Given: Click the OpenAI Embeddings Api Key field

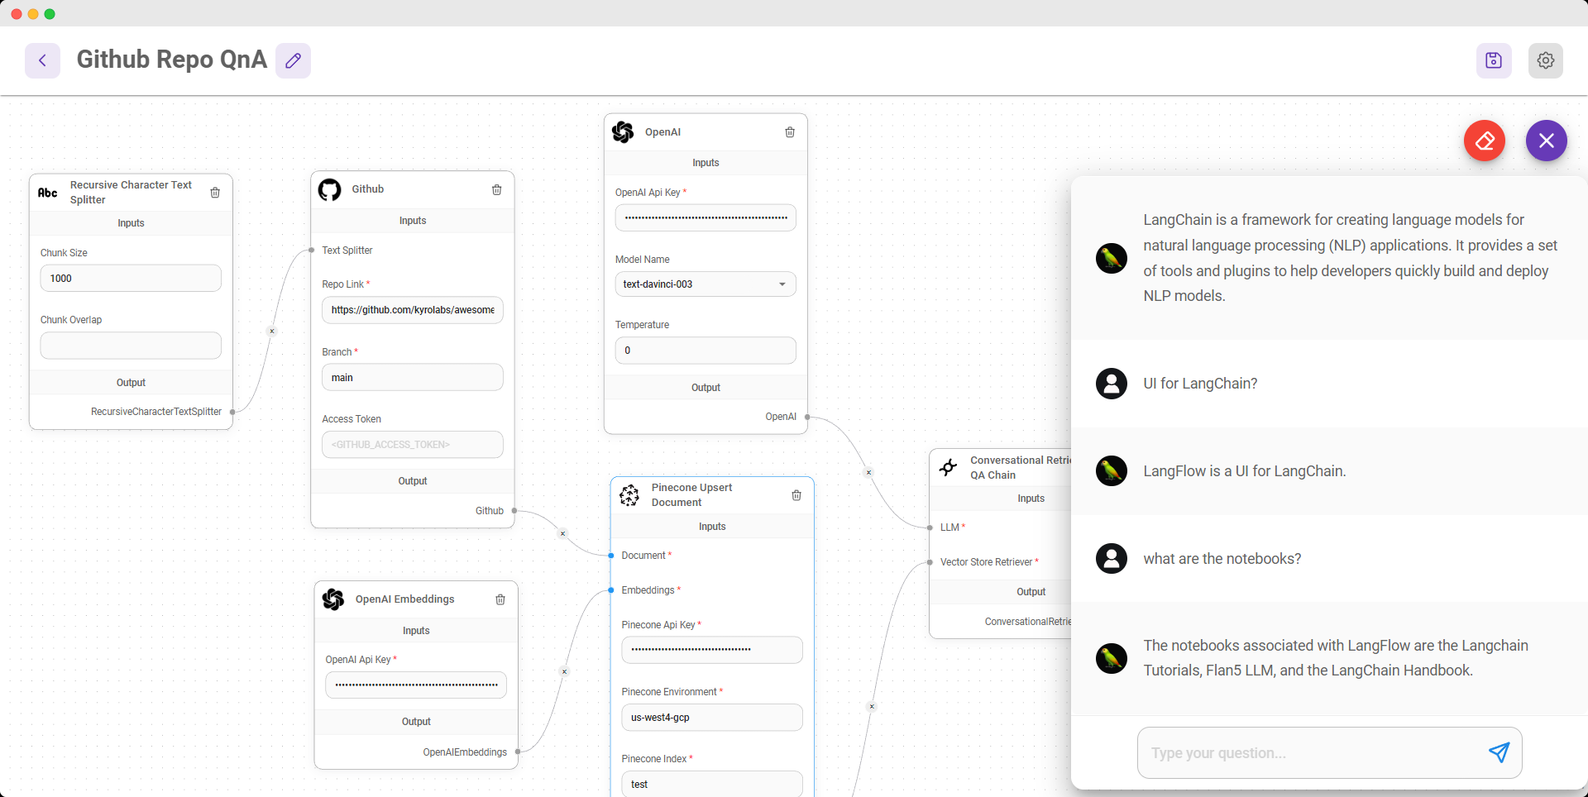Looking at the screenshot, I should pyautogui.click(x=416, y=685).
